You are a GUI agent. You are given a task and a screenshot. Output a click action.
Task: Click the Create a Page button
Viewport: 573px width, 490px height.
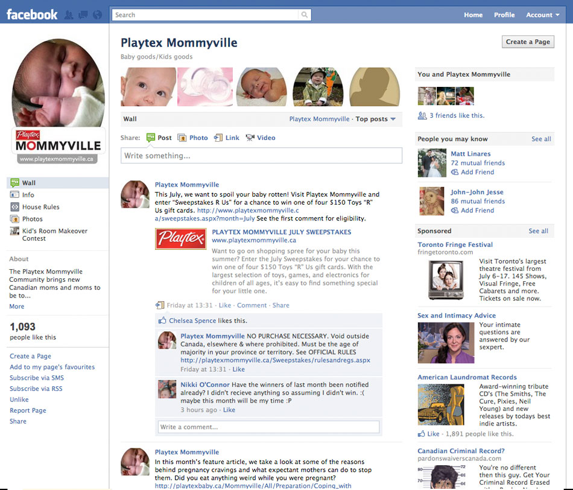point(528,42)
